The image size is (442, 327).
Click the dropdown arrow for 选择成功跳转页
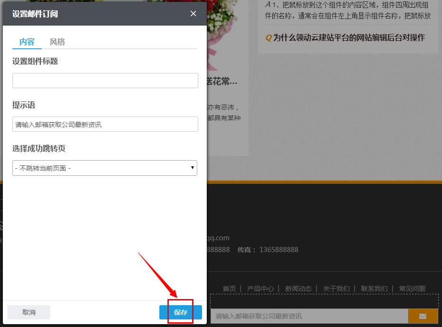click(192, 168)
